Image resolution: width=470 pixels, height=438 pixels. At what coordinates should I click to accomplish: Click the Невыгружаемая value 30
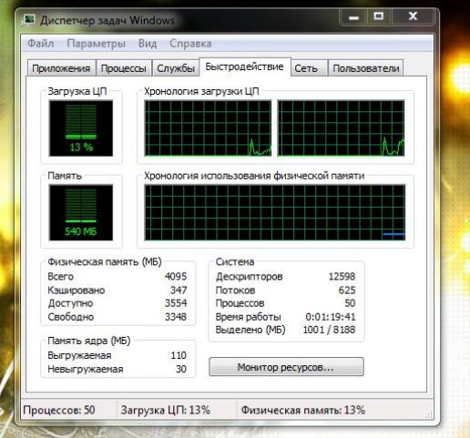click(x=181, y=369)
